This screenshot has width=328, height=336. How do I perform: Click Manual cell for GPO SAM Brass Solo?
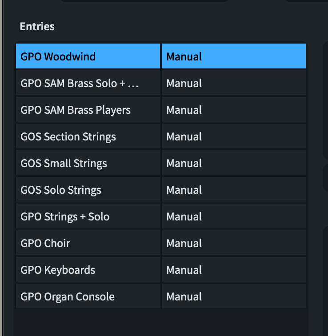point(233,83)
